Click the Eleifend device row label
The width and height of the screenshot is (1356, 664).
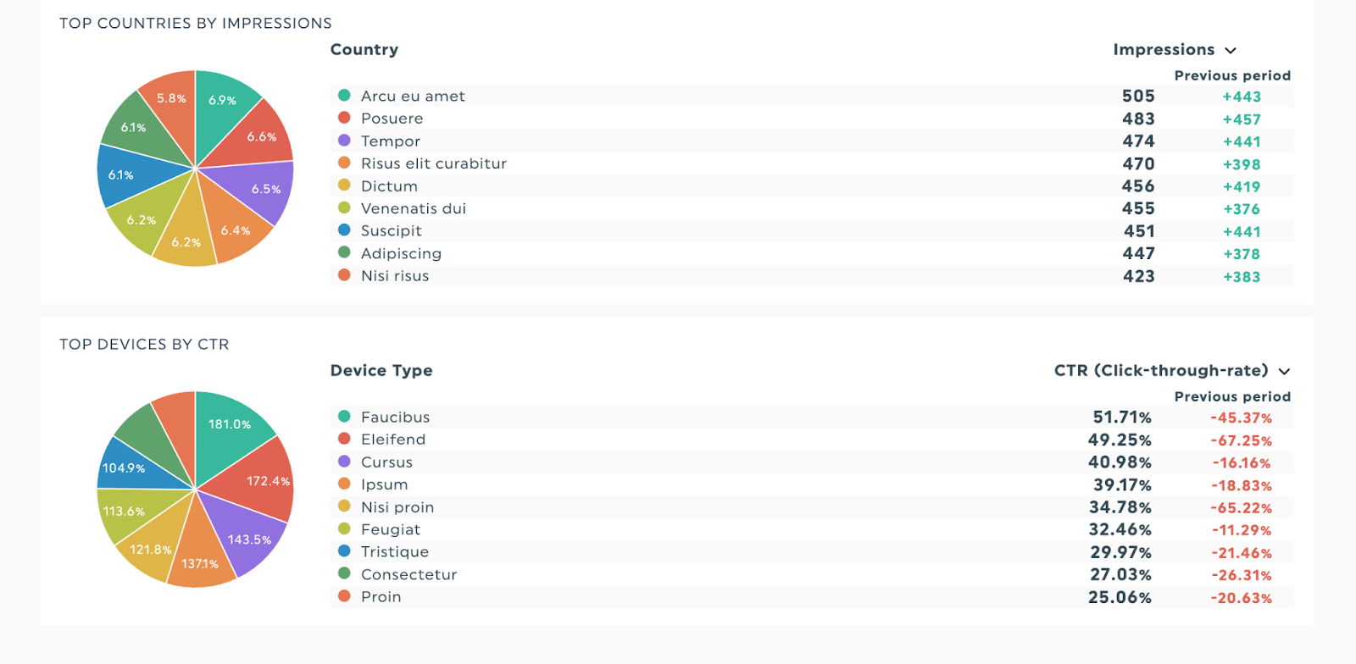pyautogui.click(x=392, y=440)
